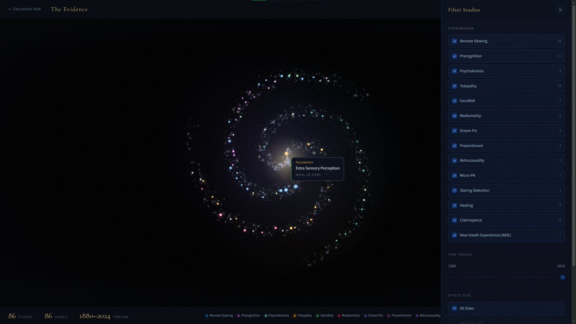Screen dimensions: 576x324
Task: Click the Presentiment legend dot
Action: pyautogui.click(x=389, y=316)
